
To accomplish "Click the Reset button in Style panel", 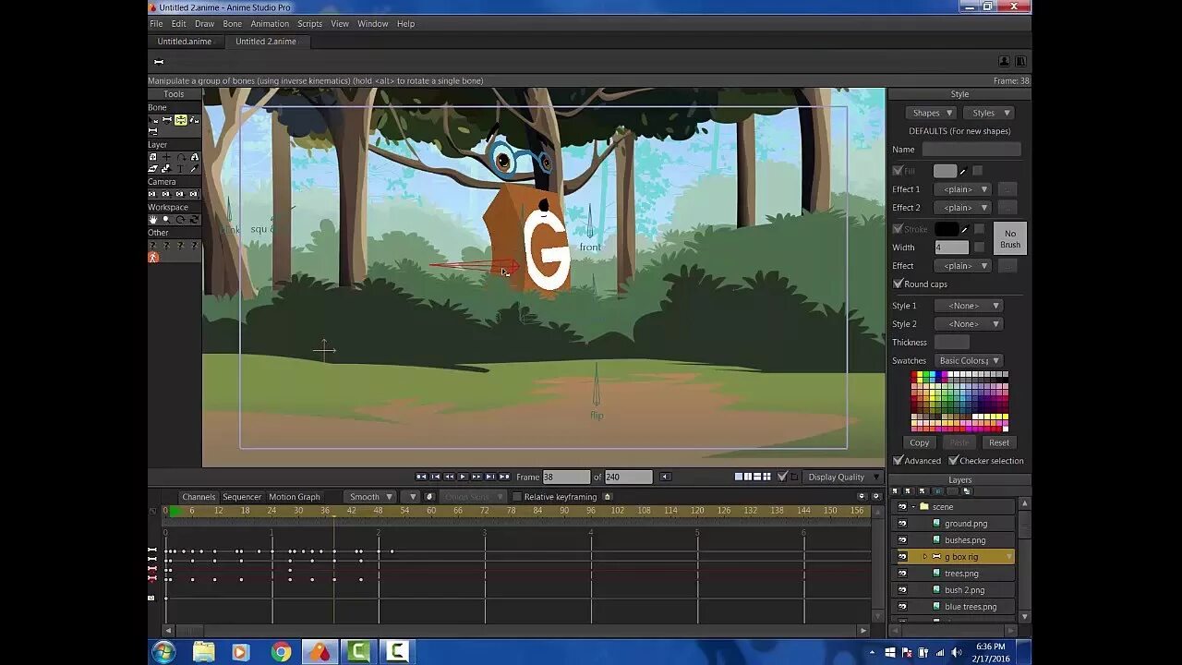I will [999, 442].
